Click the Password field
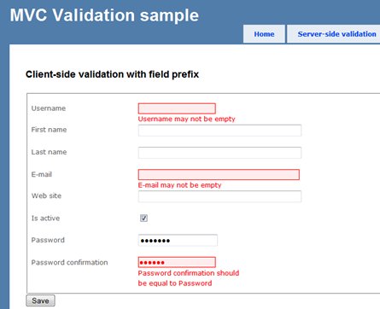The height and width of the screenshot is (309, 380). [x=178, y=241]
